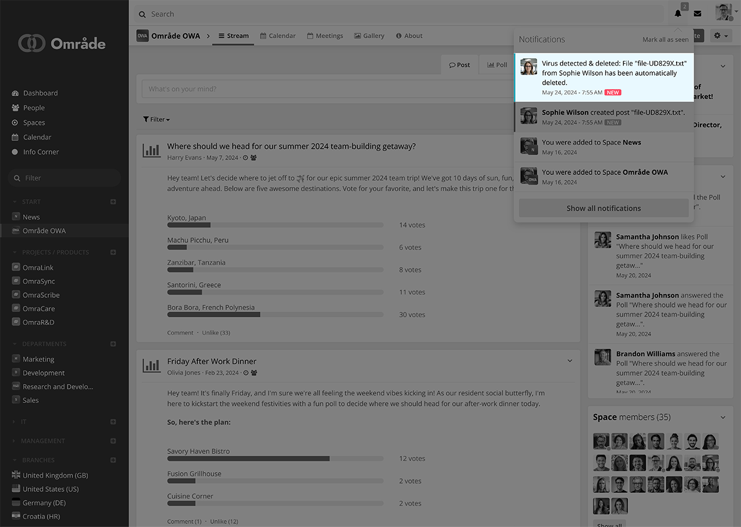Click the user avatar in top bar
The height and width of the screenshot is (527, 741).
coord(723,13)
